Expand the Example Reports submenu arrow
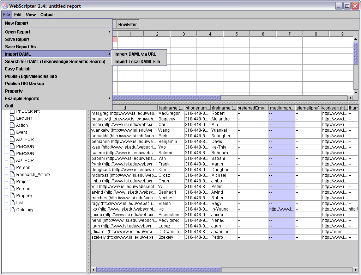Viewport: 361px width, 275px height. point(109,99)
